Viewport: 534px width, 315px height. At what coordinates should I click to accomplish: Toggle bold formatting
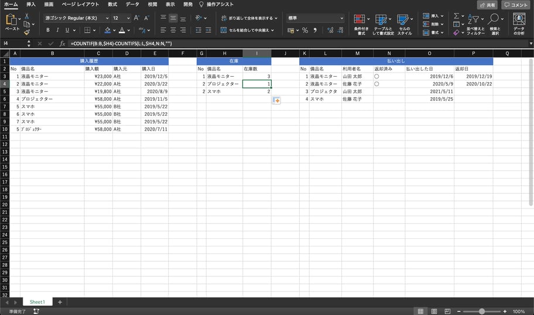[x=48, y=30]
